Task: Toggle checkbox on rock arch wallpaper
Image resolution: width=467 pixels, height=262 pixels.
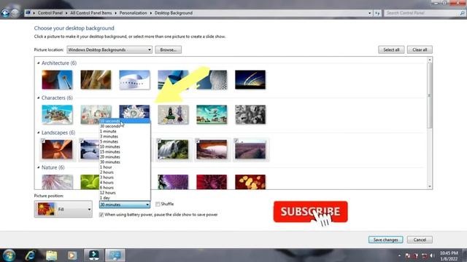Action: coord(198,140)
